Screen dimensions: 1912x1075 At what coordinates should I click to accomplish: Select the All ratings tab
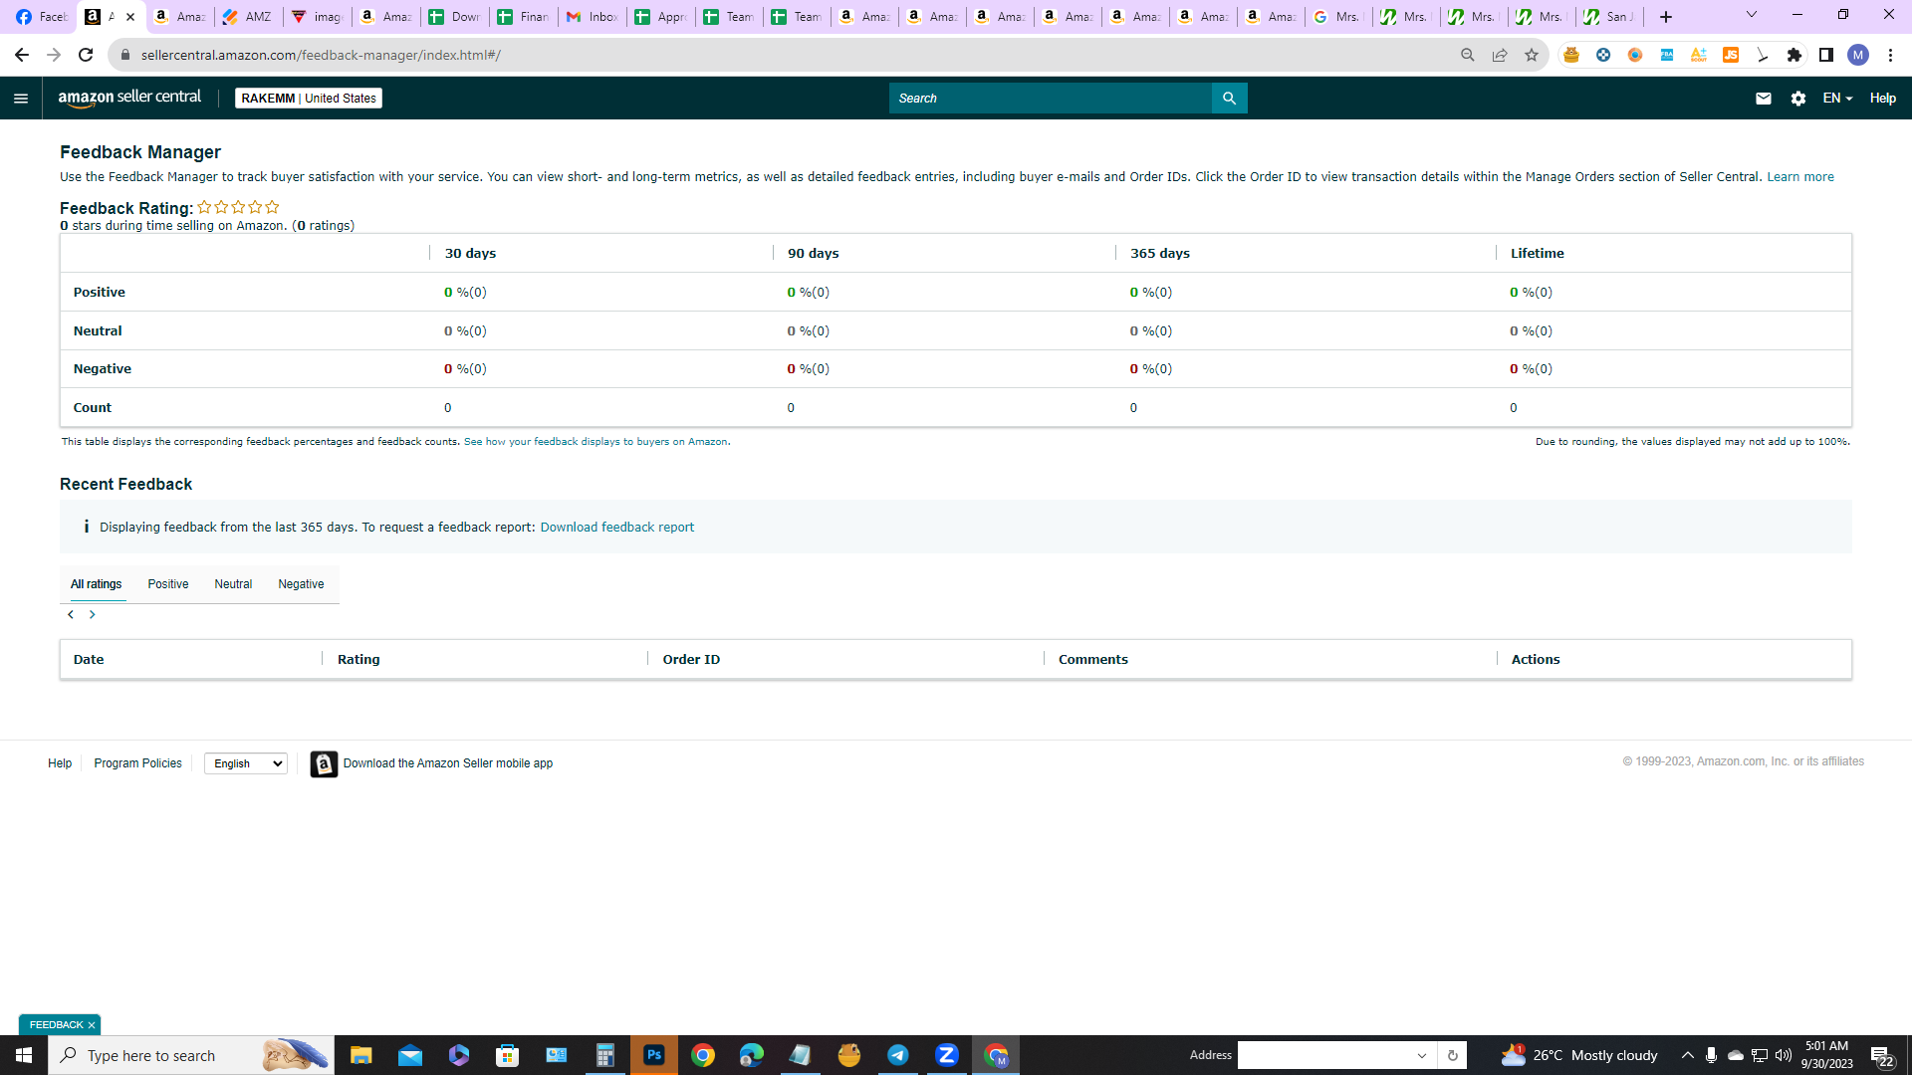[97, 584]
